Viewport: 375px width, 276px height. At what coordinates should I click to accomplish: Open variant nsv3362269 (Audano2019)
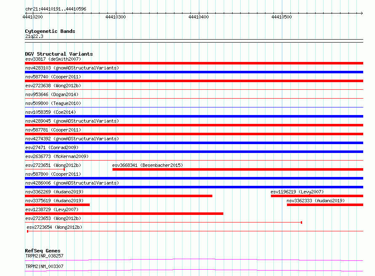tap(54, 192)
